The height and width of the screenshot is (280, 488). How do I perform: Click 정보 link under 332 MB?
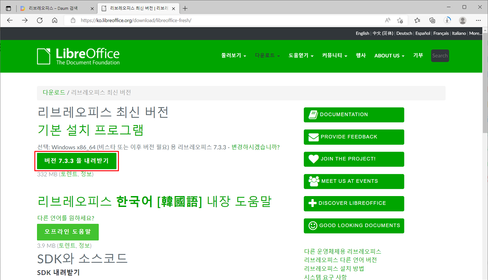coord(86,174)
